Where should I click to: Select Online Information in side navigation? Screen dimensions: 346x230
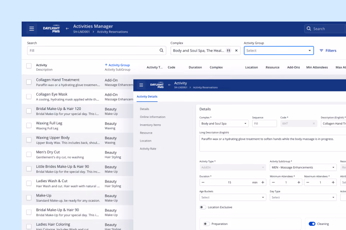click(x=152, y=117)
